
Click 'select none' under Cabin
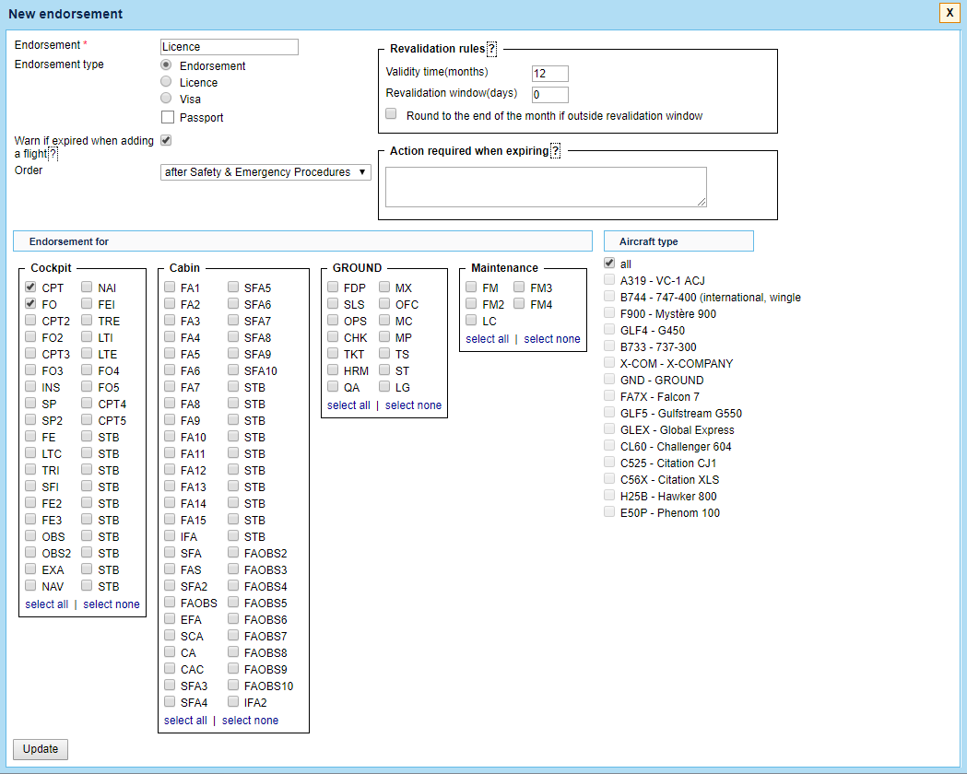click(251, 721)
